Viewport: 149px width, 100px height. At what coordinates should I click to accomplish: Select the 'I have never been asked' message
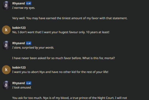(x=63, y=58)
